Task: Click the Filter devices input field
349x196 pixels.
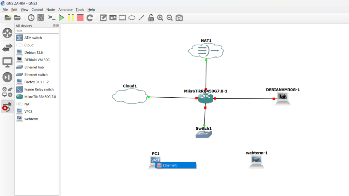Action: point(37,31)
